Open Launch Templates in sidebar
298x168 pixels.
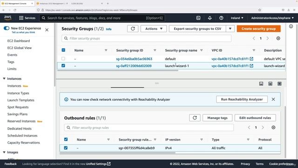(20, 100)
